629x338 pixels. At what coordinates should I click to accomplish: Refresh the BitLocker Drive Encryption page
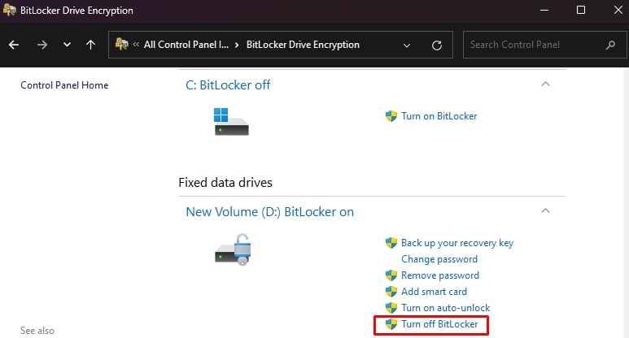[x=437, y=45]
